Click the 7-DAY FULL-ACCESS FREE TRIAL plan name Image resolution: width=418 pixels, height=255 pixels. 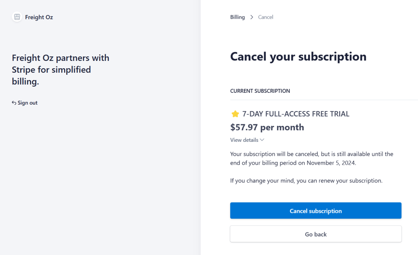296,114
